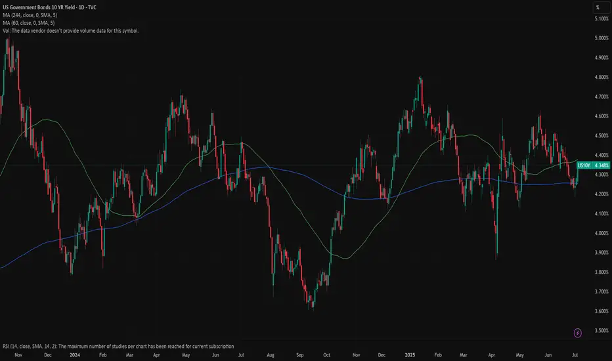Click the Vol data vendor notice

click(x=71, y=31)
